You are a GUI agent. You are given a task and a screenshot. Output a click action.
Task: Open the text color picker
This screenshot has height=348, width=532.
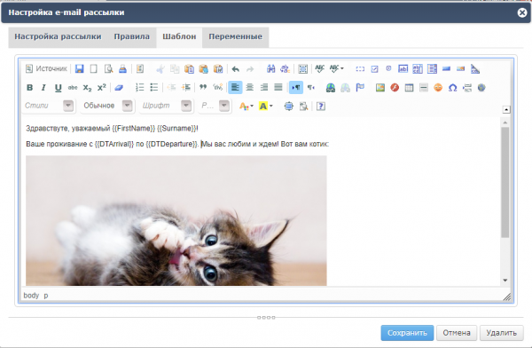point(246,106)
